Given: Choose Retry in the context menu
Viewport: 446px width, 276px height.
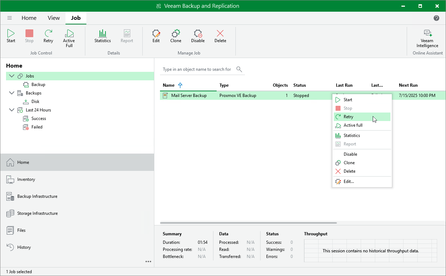Looking at the screenshot, I should [362, 117].
